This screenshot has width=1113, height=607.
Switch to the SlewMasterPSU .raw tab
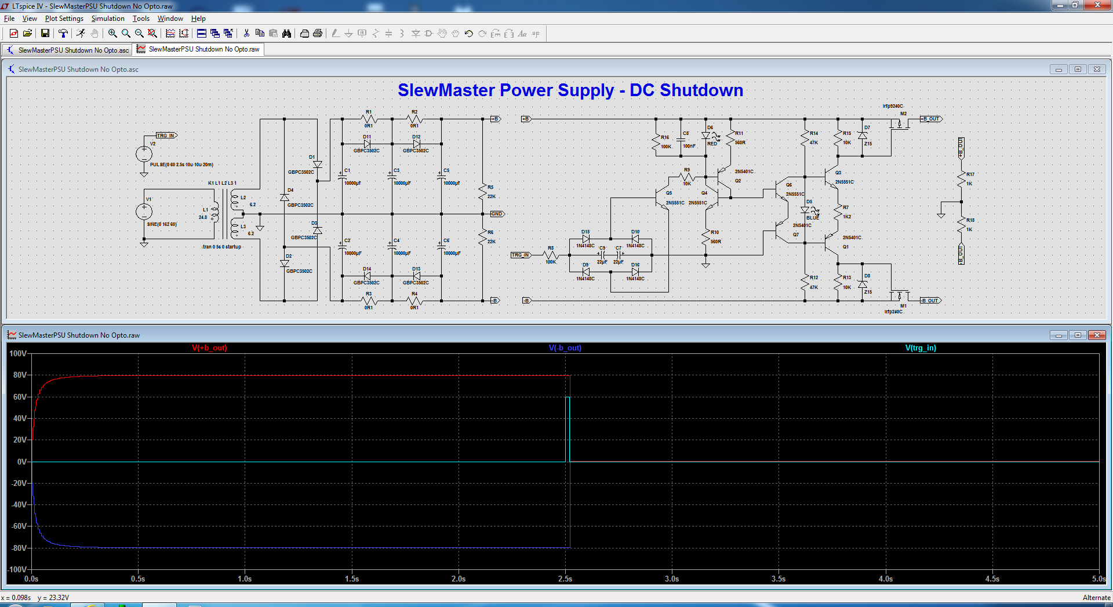(x=198, y=49)
